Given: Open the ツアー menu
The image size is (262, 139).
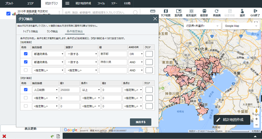Looking at the screenshot, I should 114,3.
